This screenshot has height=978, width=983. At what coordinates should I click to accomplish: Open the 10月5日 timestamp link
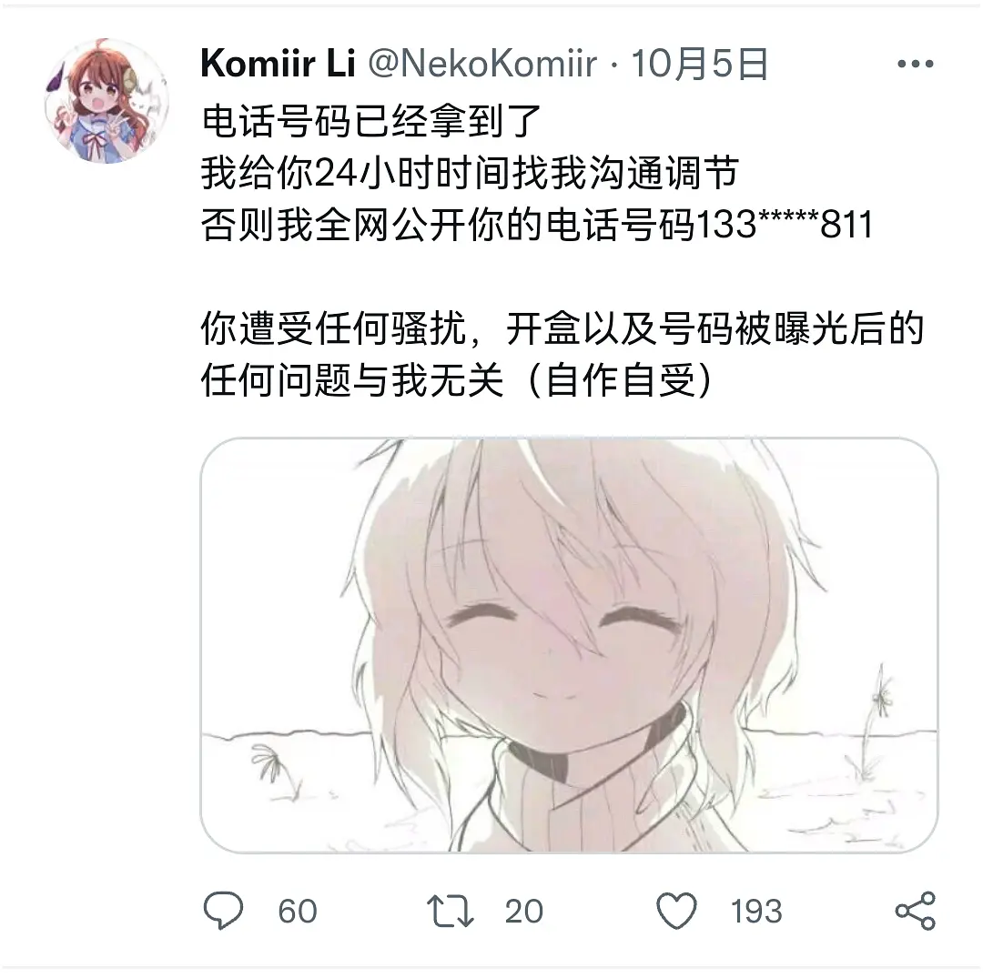[699, 64]
